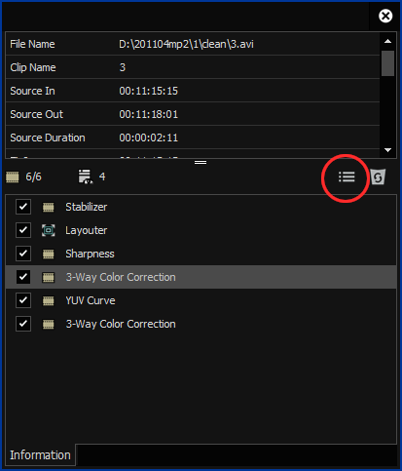This screenshot has height=471, width=402.
Task: Click the YUV Curve filter icon
Action: tap(49, 300)
